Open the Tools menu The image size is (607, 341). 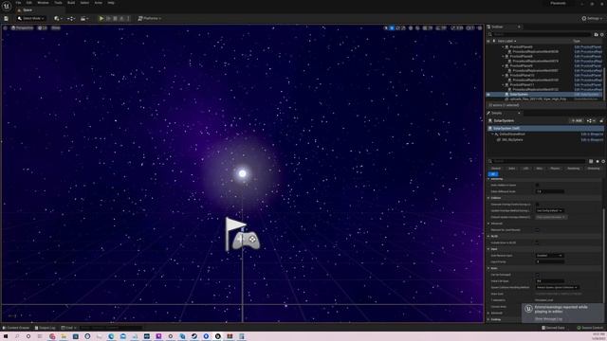58,3
